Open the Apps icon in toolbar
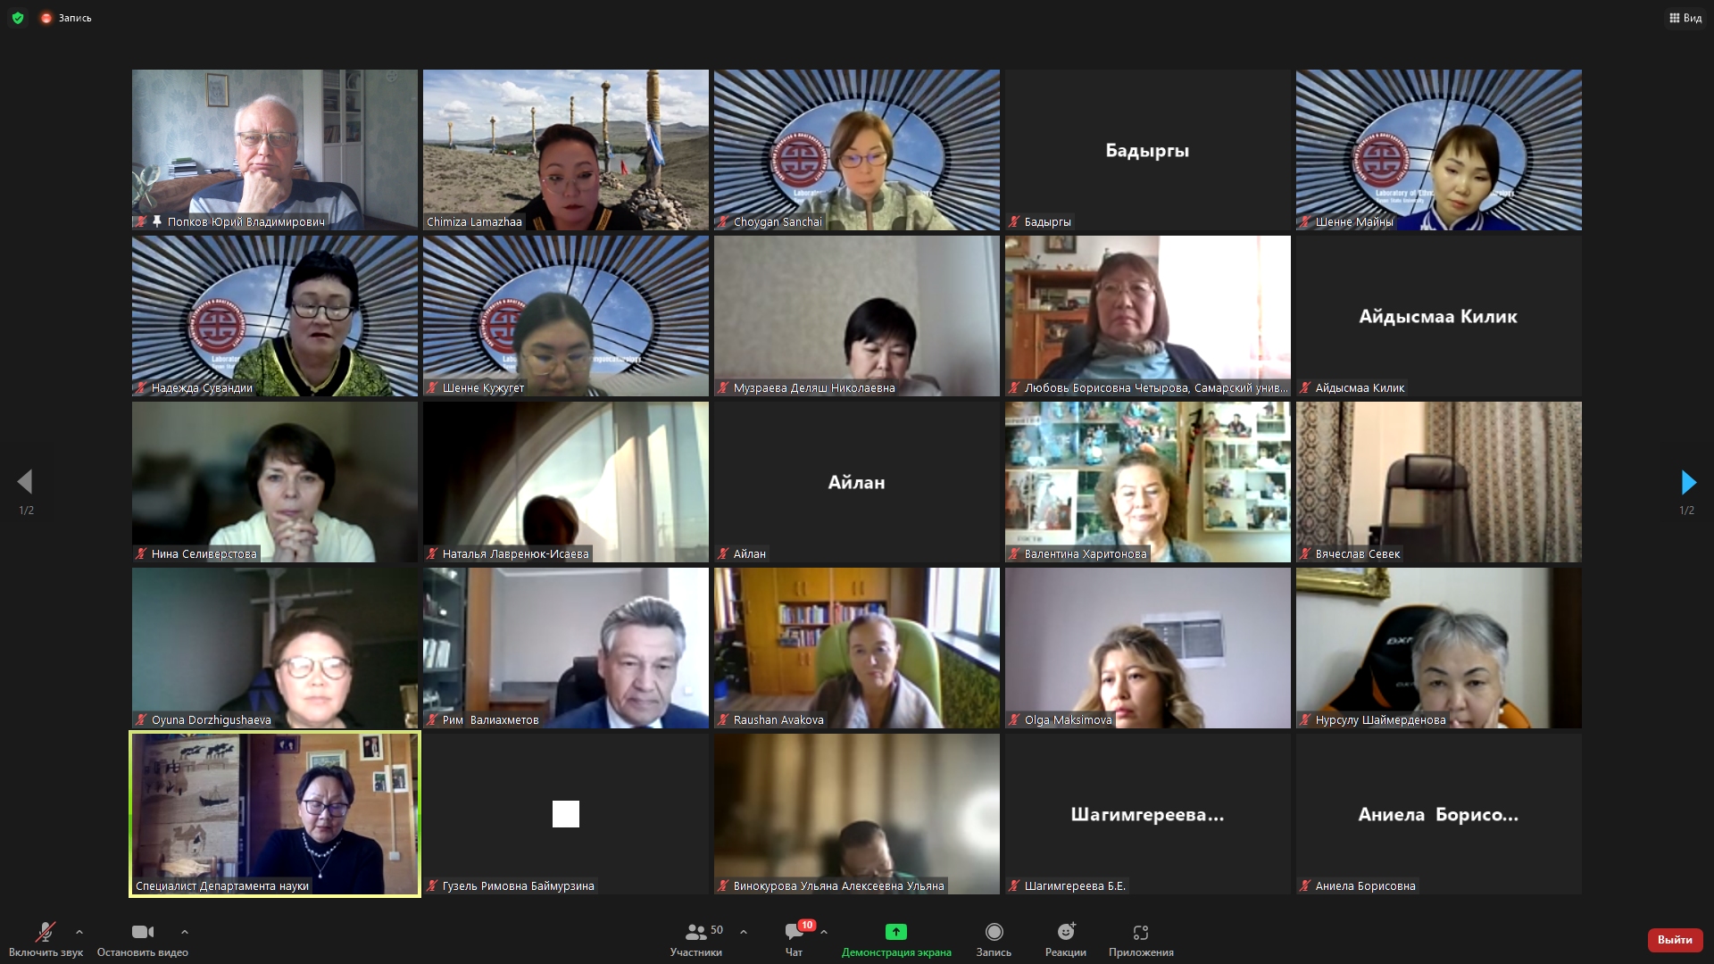The image size is (1714, 964). (1140, 932)
